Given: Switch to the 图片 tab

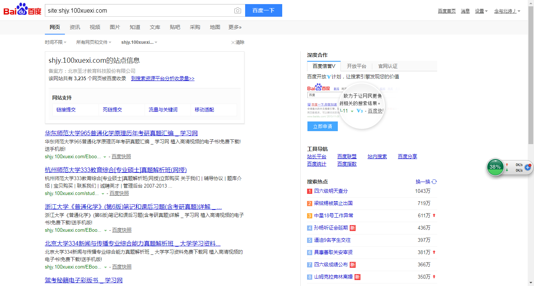Looking at the screenshot, I should pyautogui.click(x=115, y=27).
